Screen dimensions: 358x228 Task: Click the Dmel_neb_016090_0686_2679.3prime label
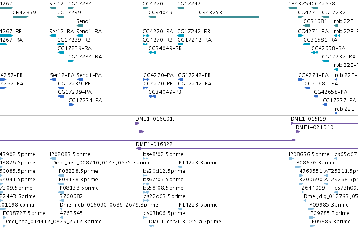[109, 205]
